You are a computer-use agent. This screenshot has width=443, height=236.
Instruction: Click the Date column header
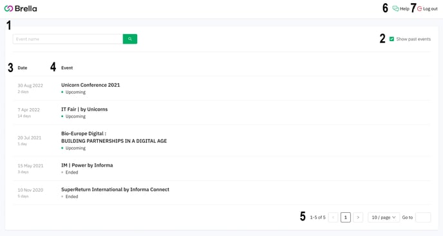(23, 68)
